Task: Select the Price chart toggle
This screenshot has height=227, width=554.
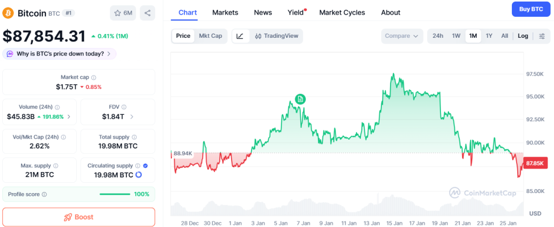Action: [183, 36]
